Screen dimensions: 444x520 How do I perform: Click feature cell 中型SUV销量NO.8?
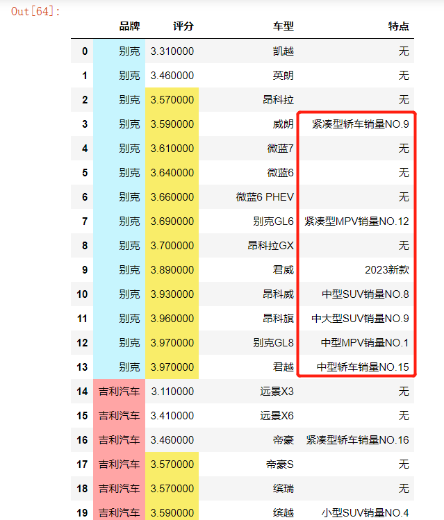click(365, 294)
